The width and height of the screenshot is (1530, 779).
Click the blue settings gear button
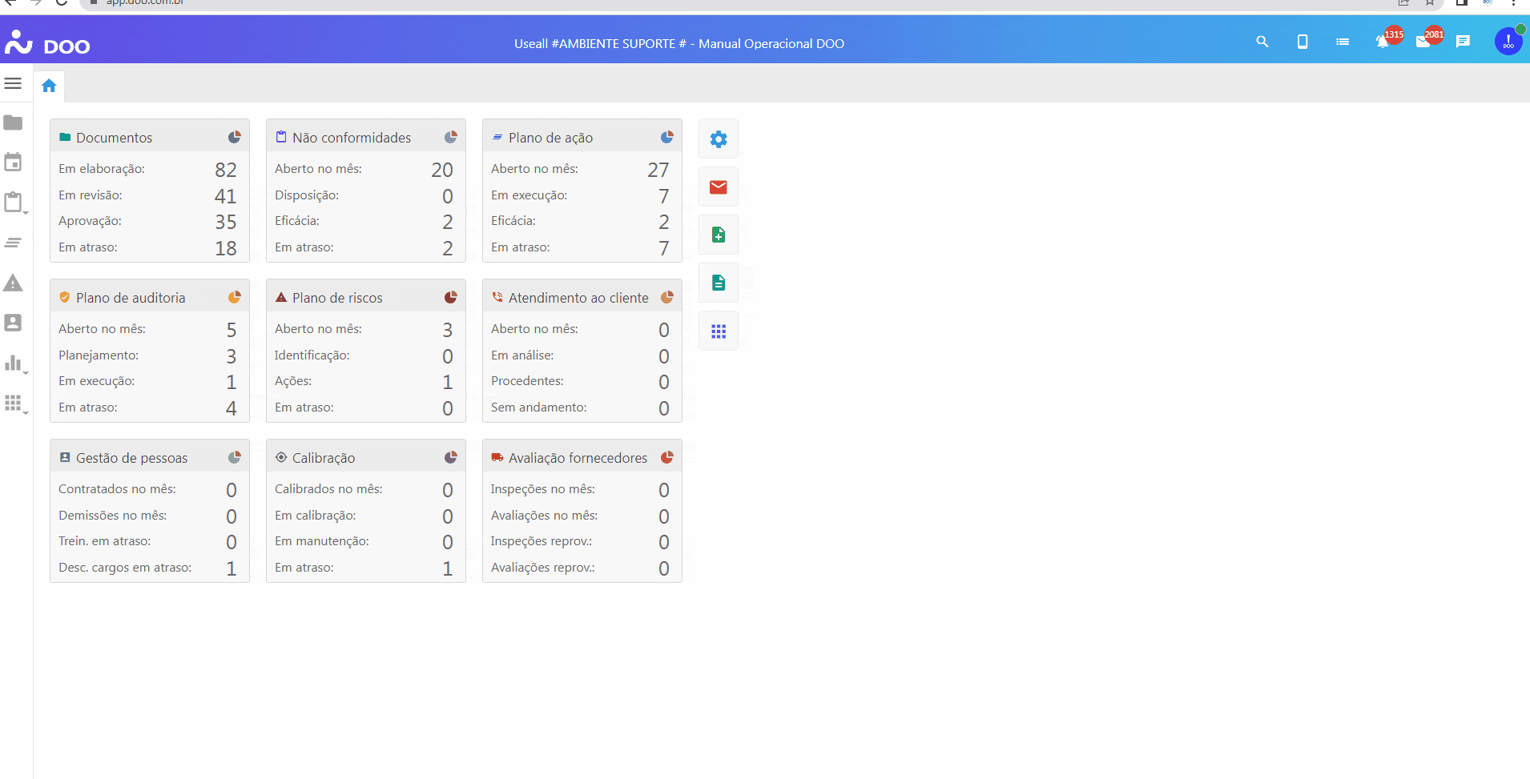coord(719,139)
